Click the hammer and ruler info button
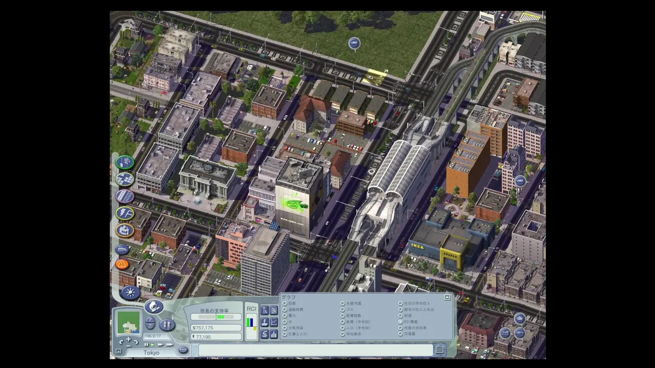This screenshot has width=655, height=368. (265, 310)
